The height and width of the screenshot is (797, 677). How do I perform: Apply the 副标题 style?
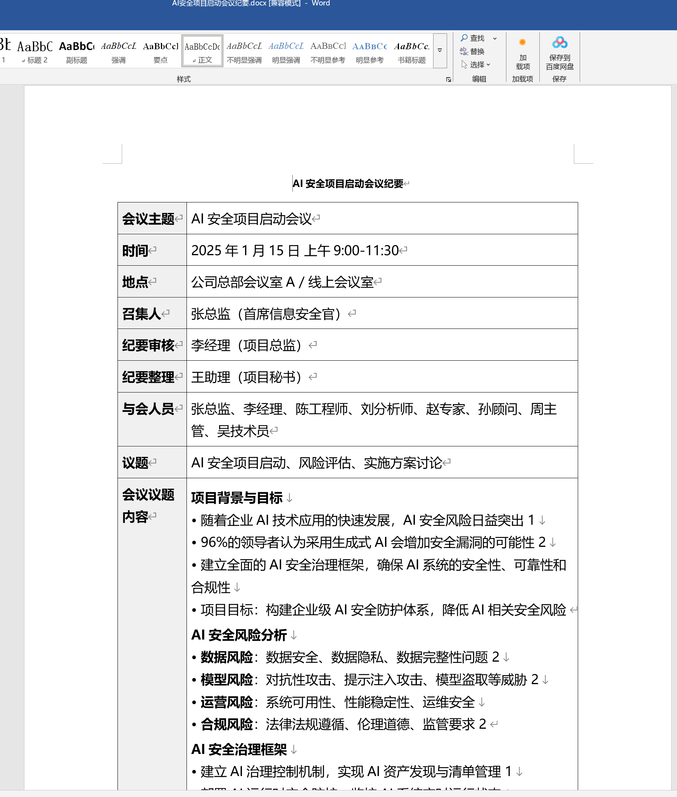tap(77, 51)
